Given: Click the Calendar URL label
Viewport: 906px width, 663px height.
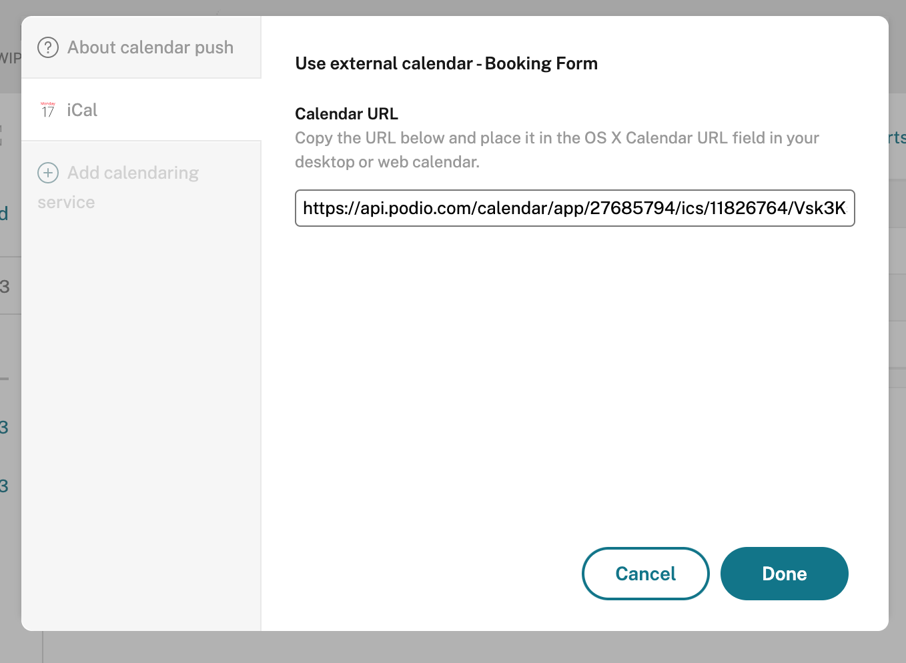Looking at the screenshot, I should (346, 113).
